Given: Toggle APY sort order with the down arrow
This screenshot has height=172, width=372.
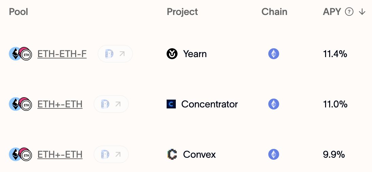Looking at the screenshot, I should coord(362,12).
